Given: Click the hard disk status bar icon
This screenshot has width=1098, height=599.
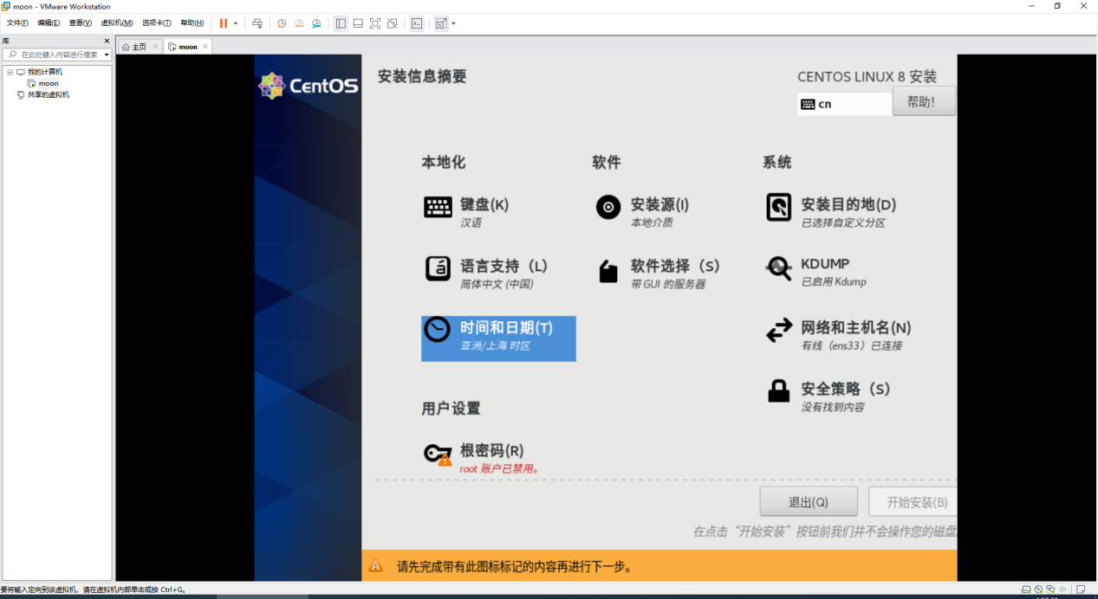Looking at the screenshot, I should pos(1026,589).
